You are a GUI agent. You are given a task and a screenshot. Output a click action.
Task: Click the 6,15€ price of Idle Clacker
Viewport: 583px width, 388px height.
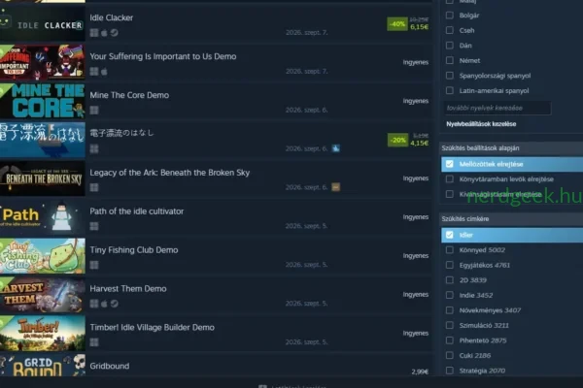point(420,27)
